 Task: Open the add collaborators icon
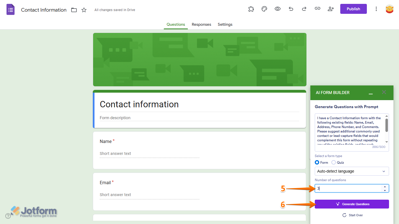[x=331, y=9]
